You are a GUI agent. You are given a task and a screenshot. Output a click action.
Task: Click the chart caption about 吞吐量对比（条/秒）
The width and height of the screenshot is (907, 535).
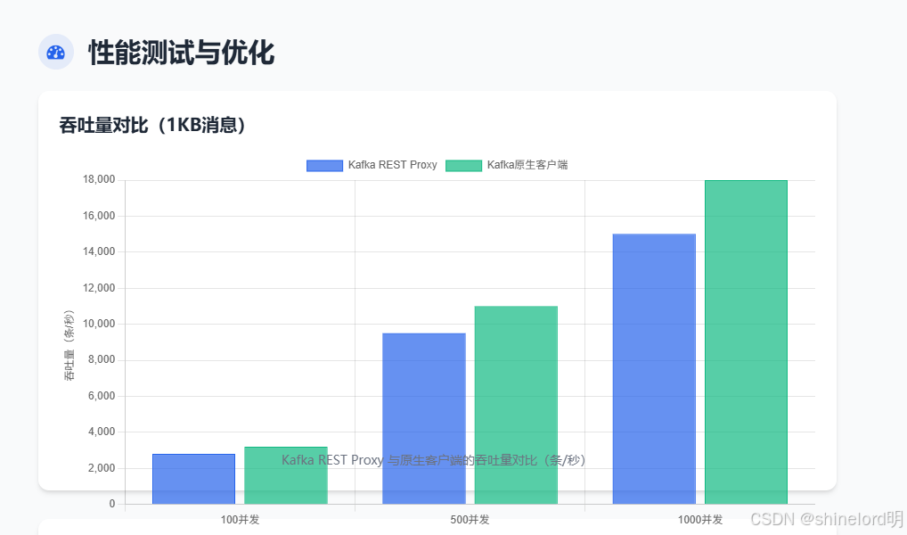pos(433,460)
